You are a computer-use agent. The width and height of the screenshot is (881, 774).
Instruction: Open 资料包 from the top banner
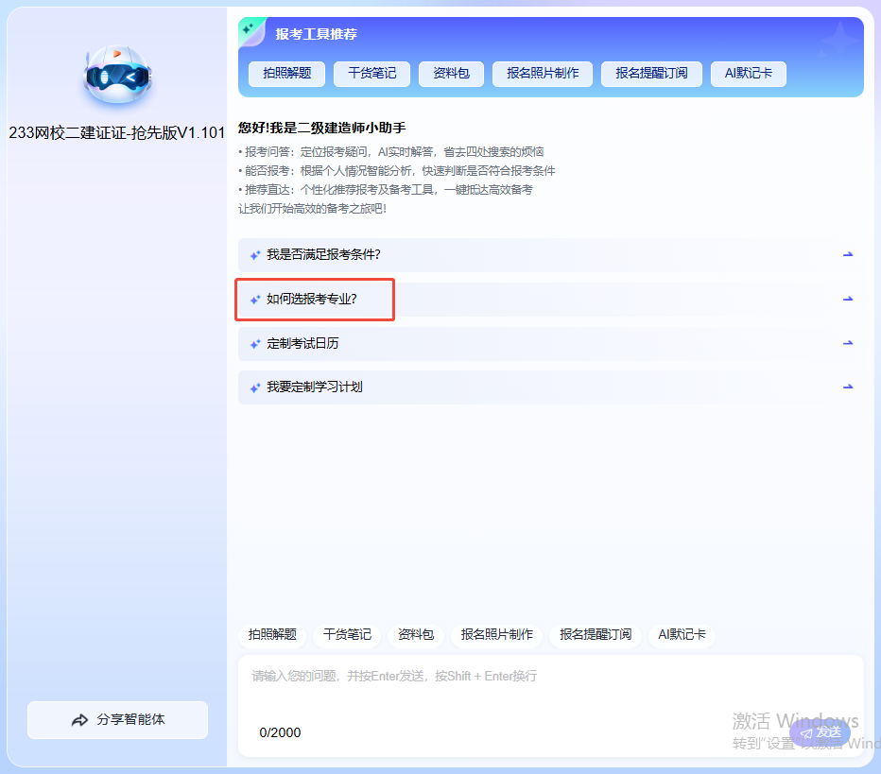point(451,74)
